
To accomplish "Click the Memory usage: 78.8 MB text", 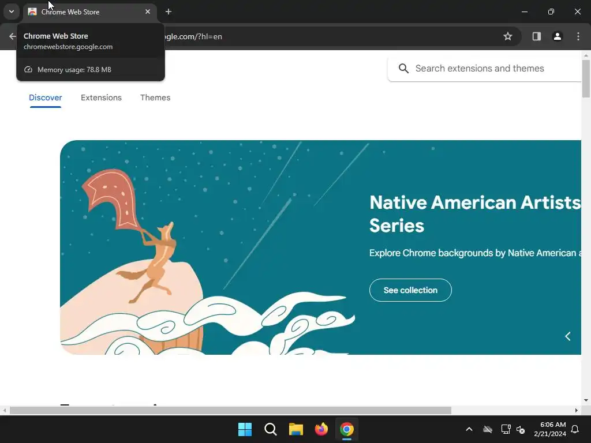I will coord(74,70).
